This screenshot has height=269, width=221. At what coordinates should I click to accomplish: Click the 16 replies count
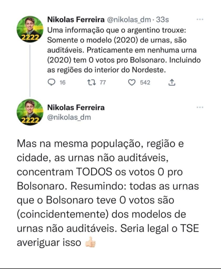pyautogui.click(x=62, y=82)
